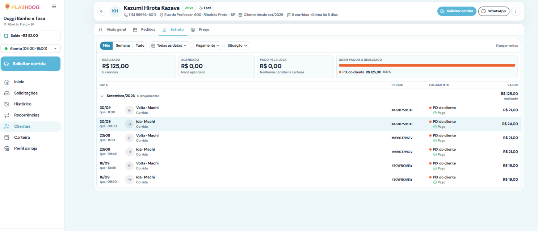
Task: Click the orange dot in PIX legend
Action: [x=340, y=72]
